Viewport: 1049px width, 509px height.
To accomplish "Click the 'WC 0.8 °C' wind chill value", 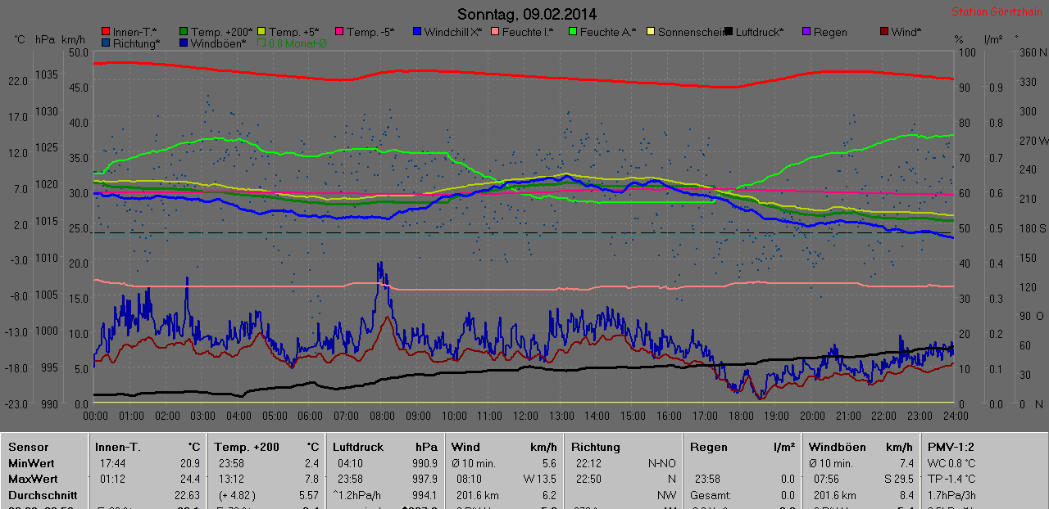I will point(951,463).
